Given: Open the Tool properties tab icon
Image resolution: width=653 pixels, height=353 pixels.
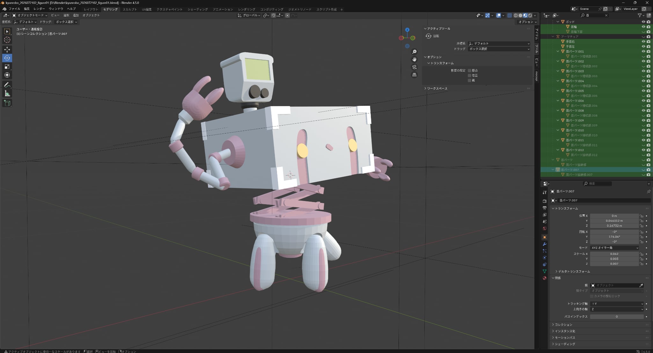Looking at the screenshot, I should pos(545,192).
